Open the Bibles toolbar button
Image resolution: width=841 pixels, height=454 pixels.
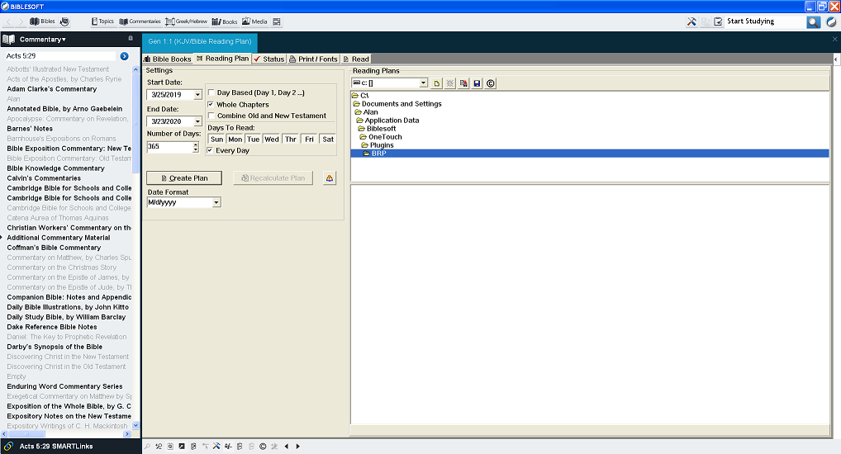pyautogui.click(x=42, y=21)
